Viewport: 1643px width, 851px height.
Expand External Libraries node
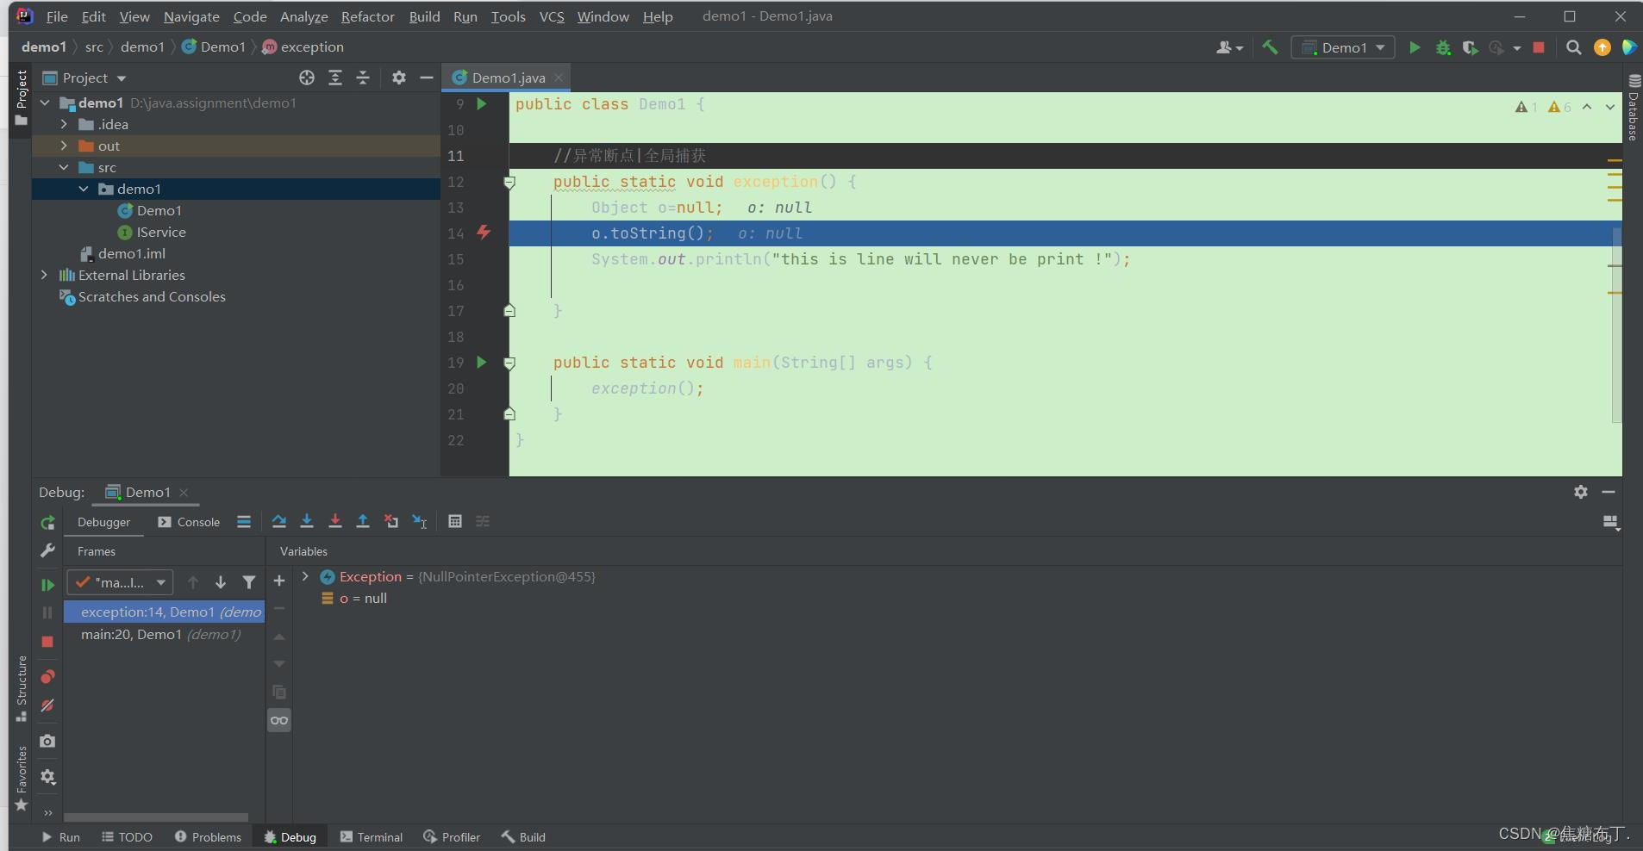click(x=45, y=275)
